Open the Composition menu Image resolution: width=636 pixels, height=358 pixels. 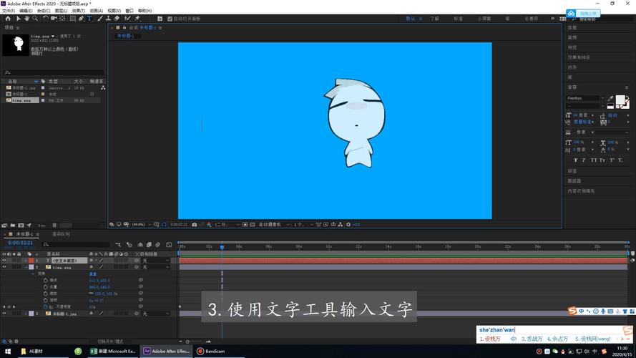click(x=44, y=11)
